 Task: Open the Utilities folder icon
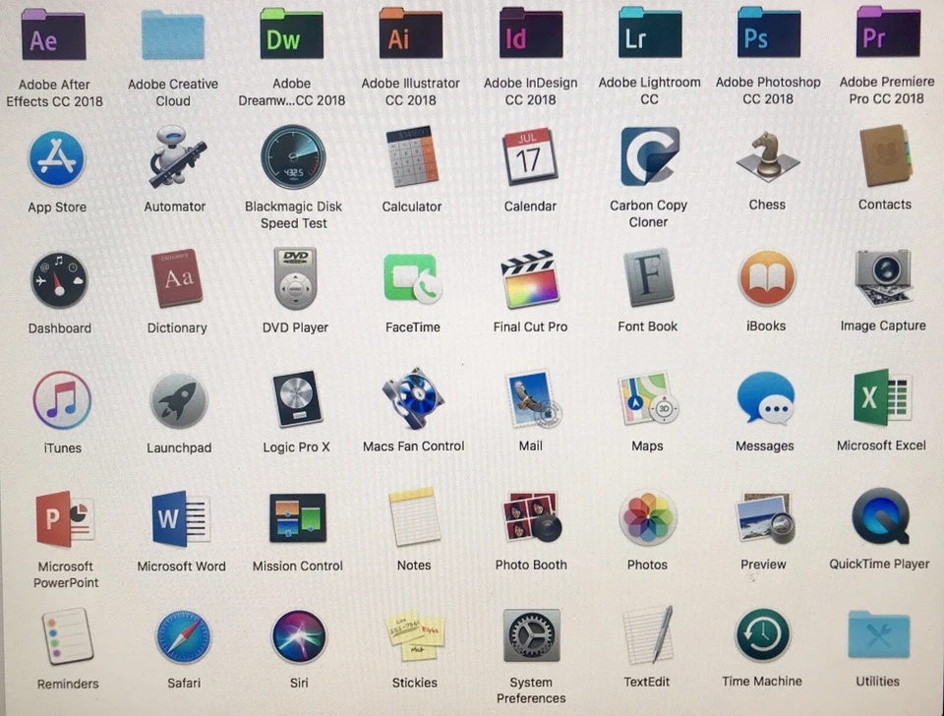878,634
